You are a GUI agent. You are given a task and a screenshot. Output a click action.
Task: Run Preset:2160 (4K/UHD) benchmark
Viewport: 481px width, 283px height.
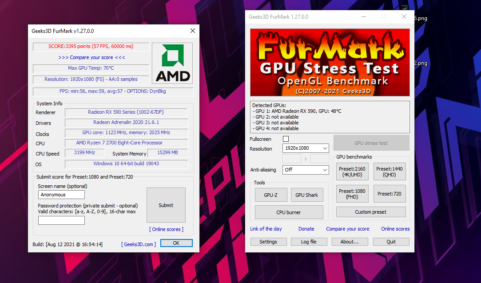point(352,171)
